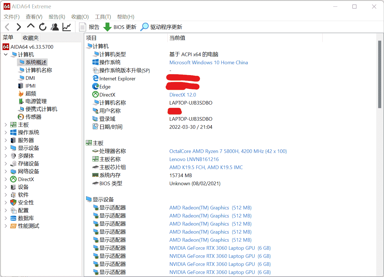Open the line graph icon on the toolbar
The width and height of the screenshot is (384, 277).
coord(67,27)
